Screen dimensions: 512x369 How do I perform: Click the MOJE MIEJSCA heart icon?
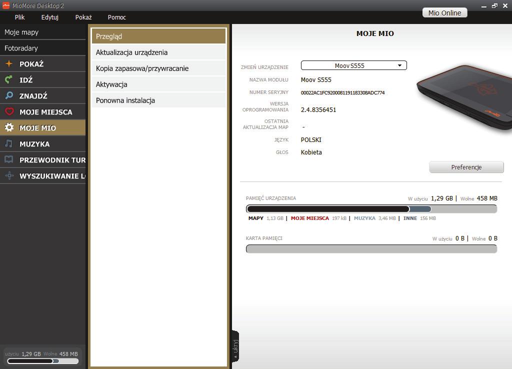coord(9,111)
